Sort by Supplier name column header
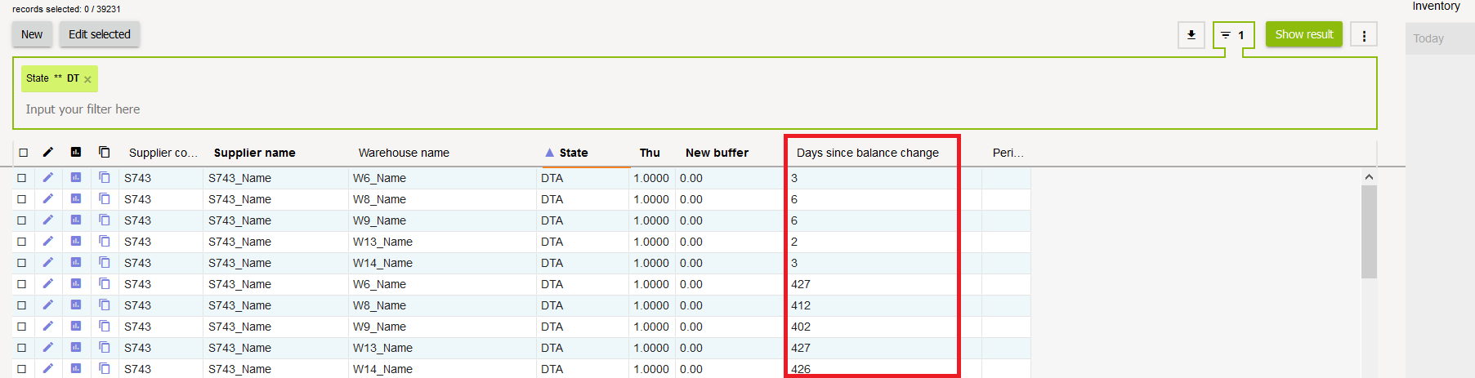Viewport: 1475px width, 378px height. 254,153
